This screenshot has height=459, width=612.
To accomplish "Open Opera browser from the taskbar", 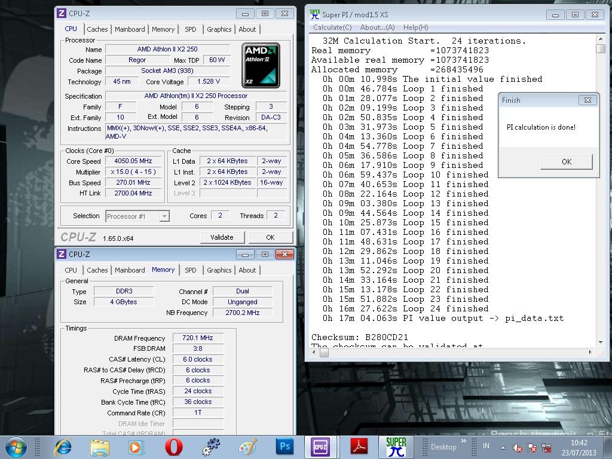I will click(x=174, y=447).
